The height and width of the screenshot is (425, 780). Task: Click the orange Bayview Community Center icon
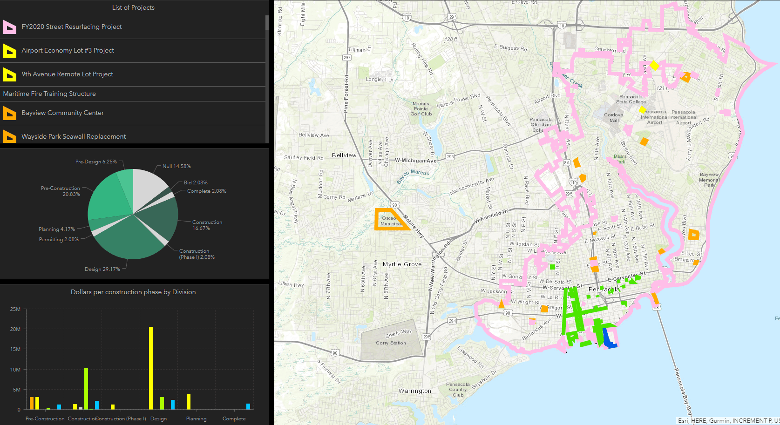[x=9, y=113]
